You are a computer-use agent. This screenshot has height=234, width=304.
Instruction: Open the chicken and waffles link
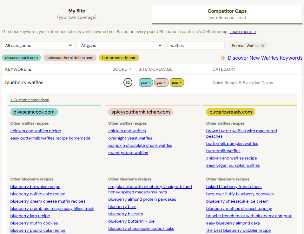127,131
